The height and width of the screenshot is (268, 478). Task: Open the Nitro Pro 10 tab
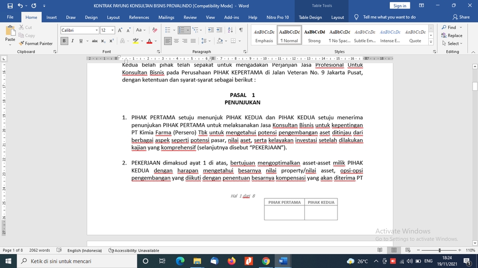[x=277, y=17]
